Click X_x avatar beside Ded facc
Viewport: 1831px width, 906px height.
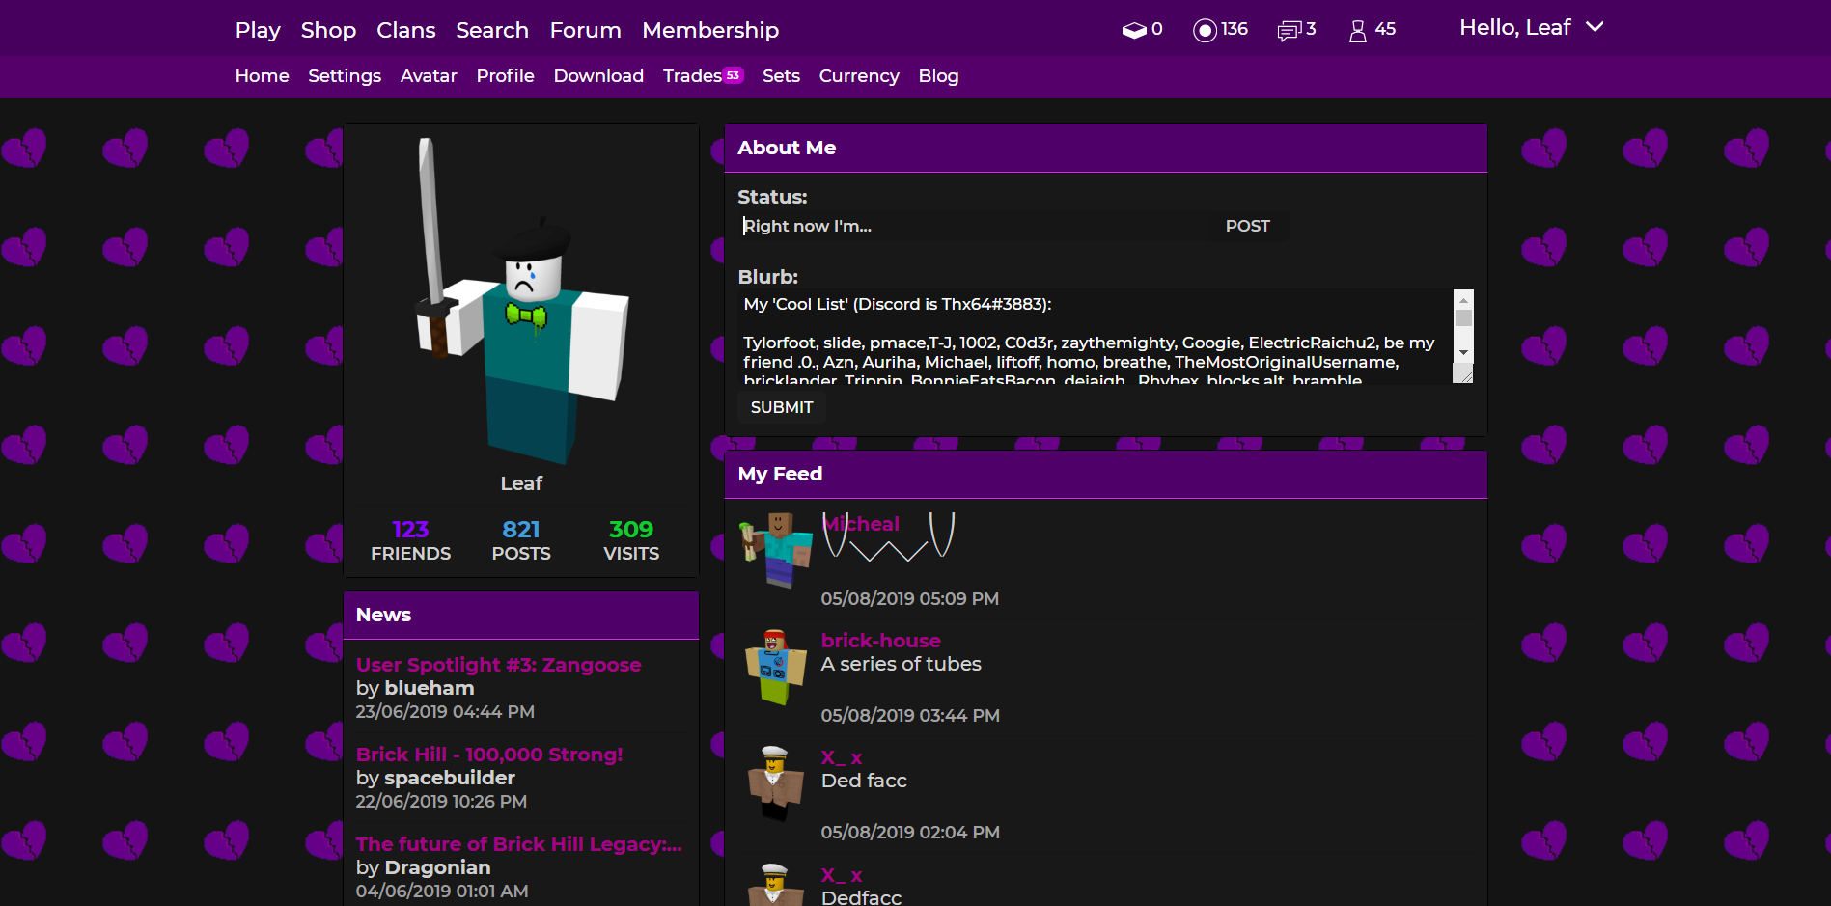pyautogui.click(x=776, y=783)
